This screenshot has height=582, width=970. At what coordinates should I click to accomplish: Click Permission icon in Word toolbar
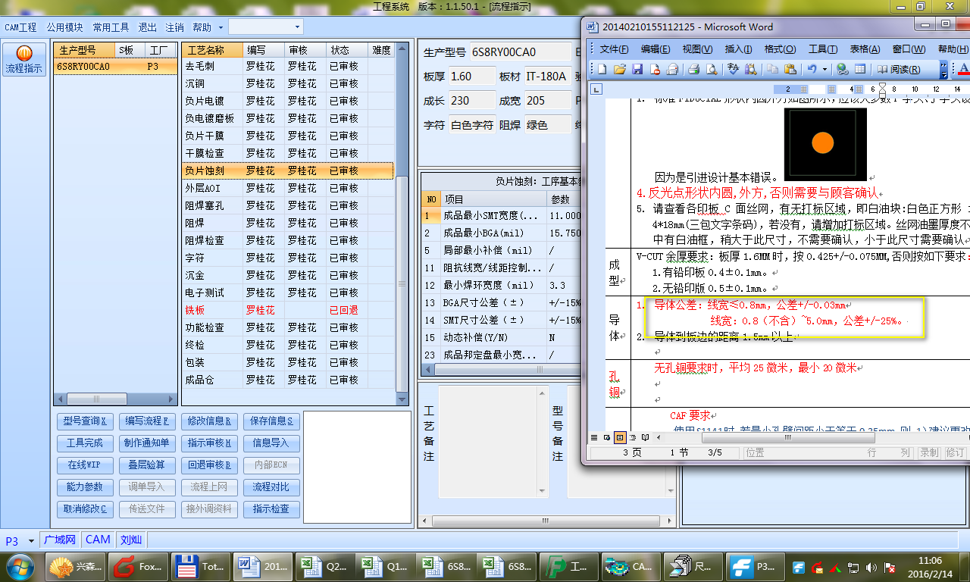[x=654, y=69]
